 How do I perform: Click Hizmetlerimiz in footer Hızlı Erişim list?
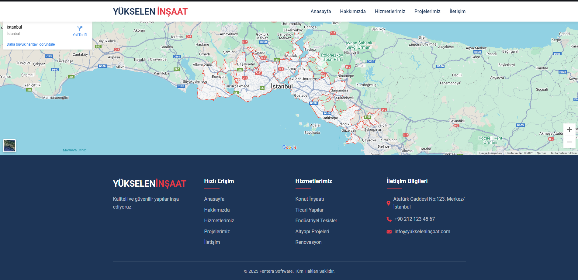pyautogui.click(x=219, y=220)
